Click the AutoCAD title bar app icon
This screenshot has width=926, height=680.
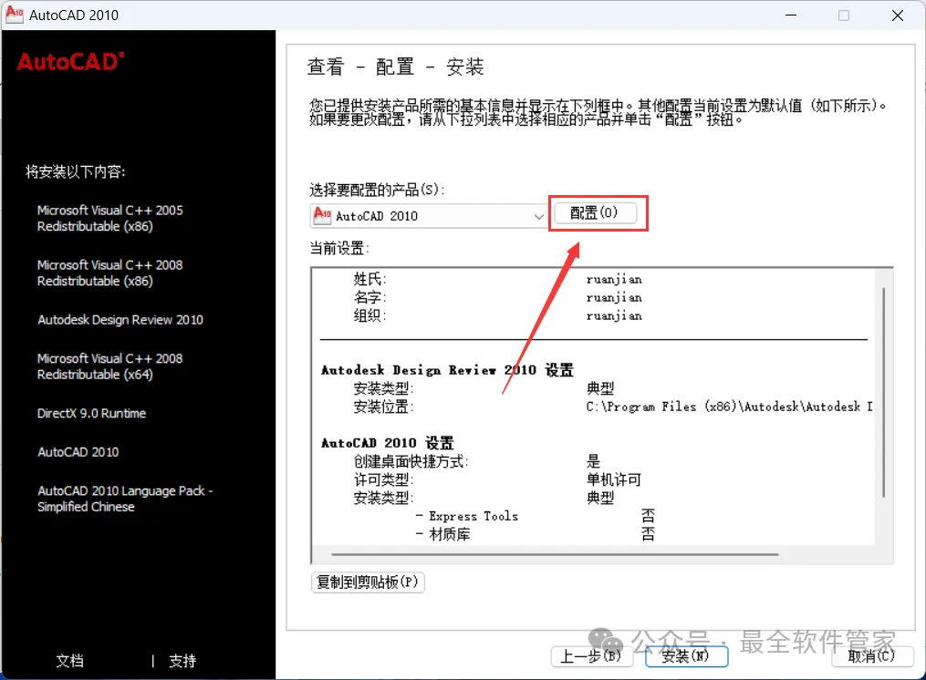pos(15,15)
